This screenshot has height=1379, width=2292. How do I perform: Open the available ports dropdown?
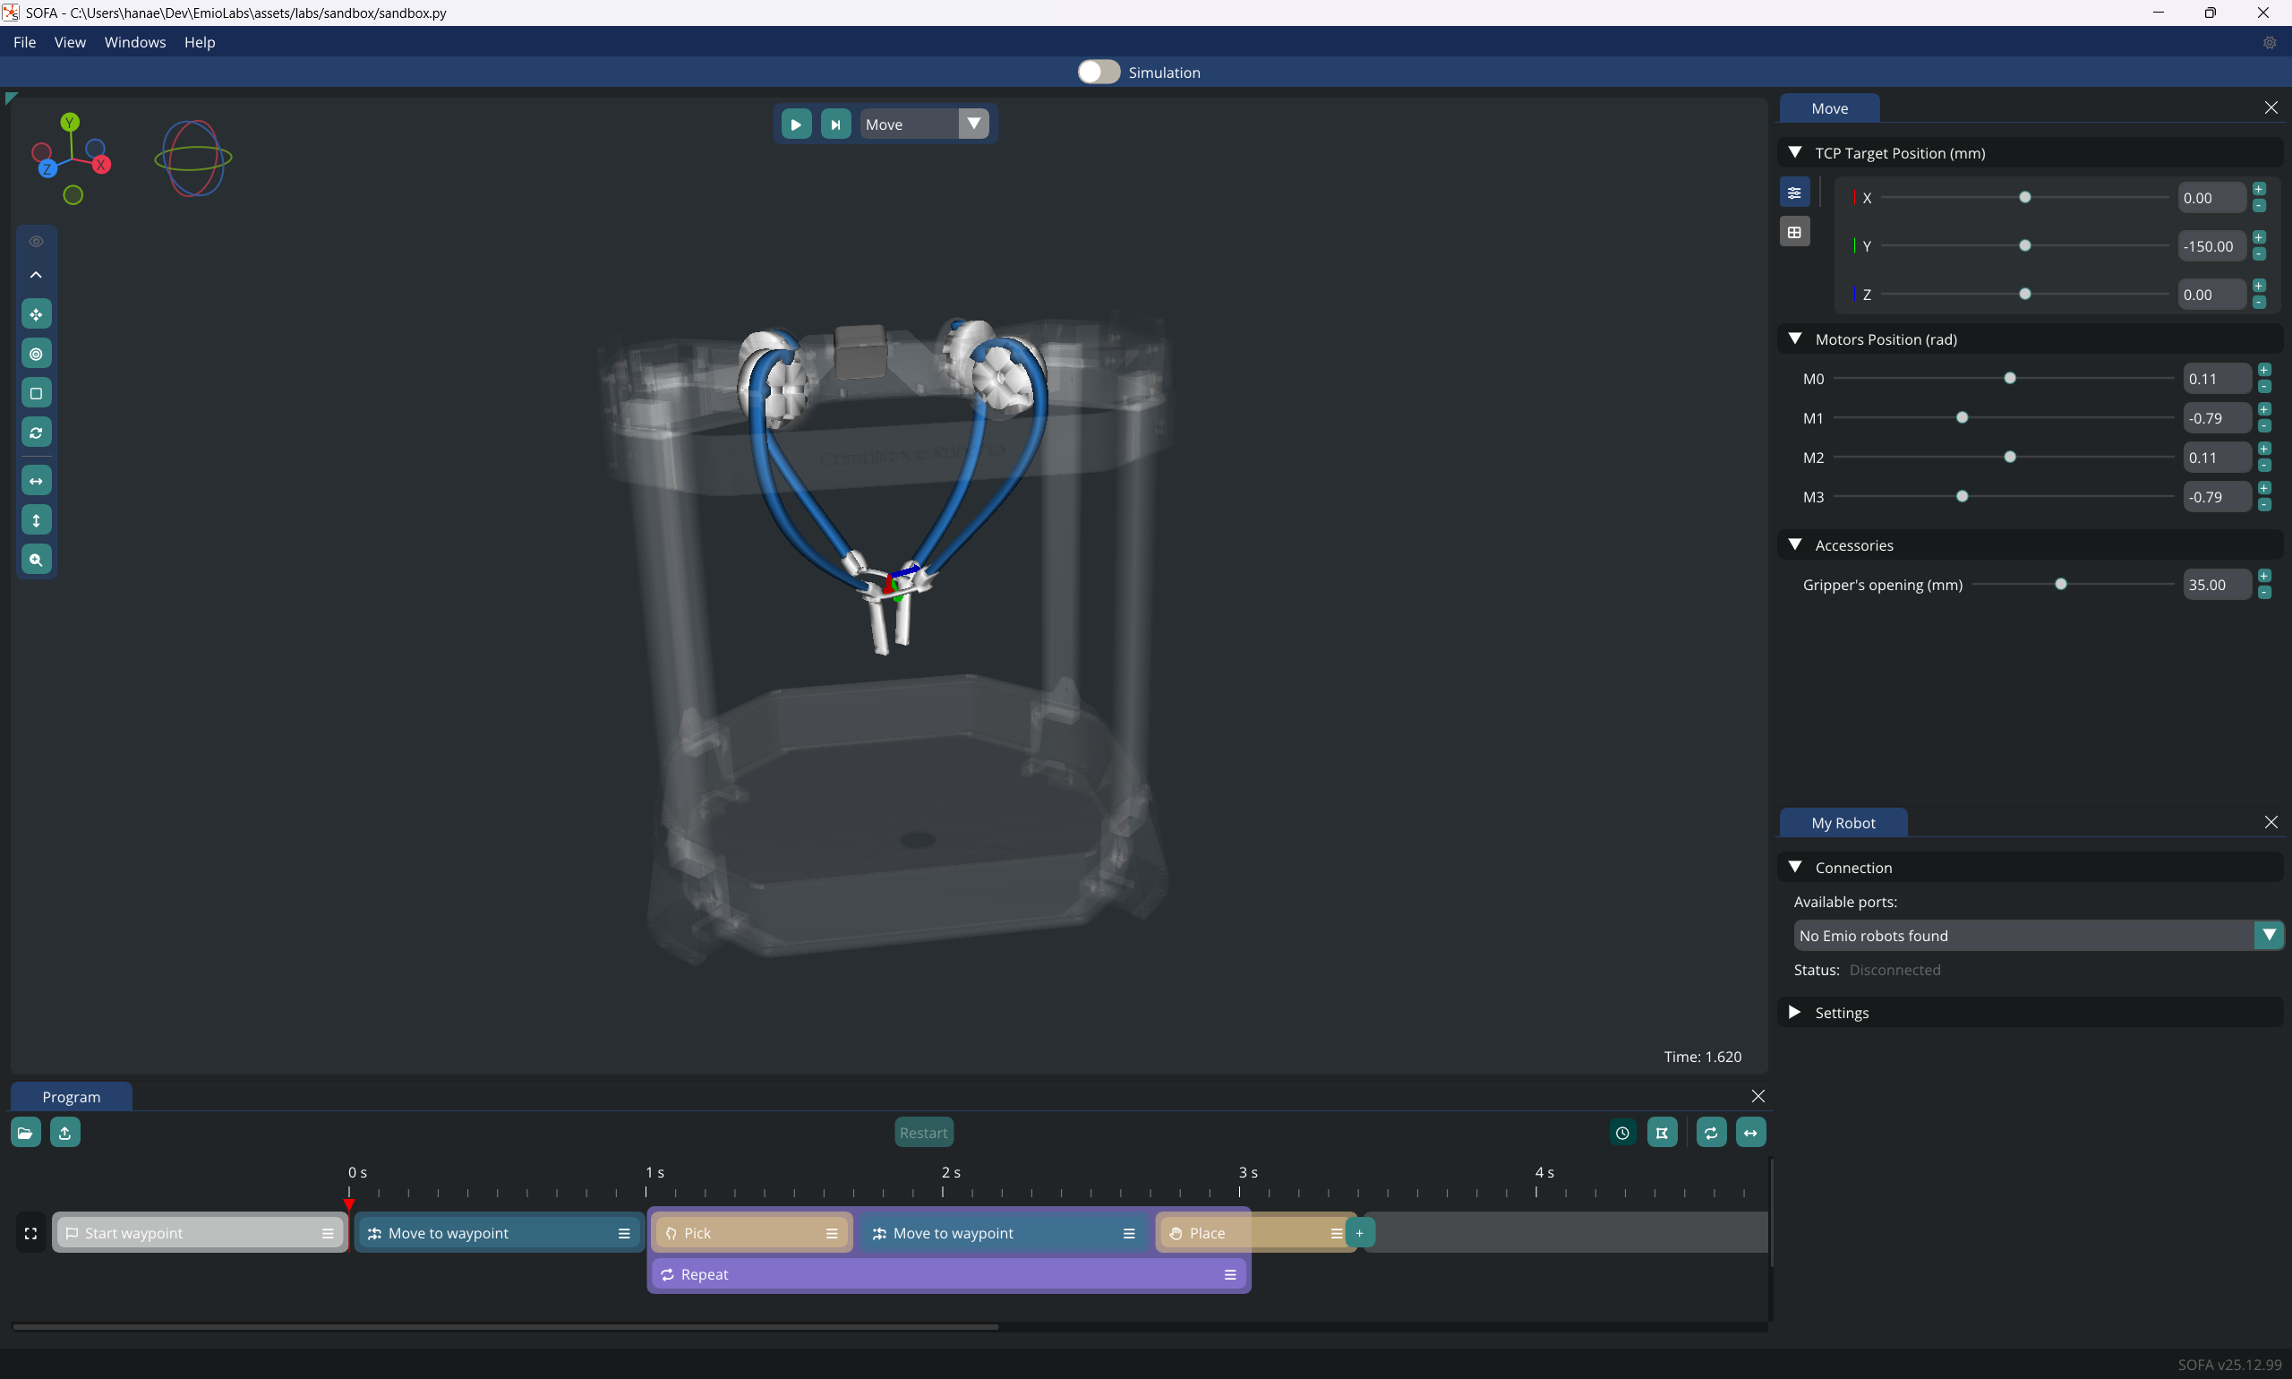[2268, 935]
